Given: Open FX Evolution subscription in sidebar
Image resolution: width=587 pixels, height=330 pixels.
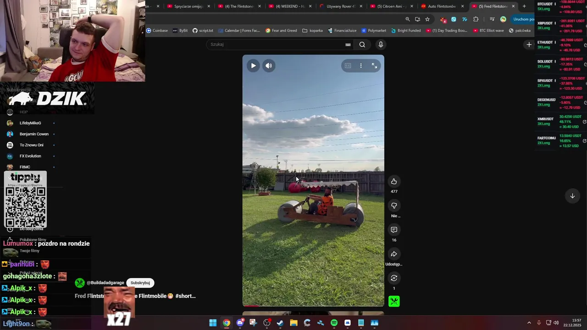Looking at the screenshot, I should tap(30, 156).
